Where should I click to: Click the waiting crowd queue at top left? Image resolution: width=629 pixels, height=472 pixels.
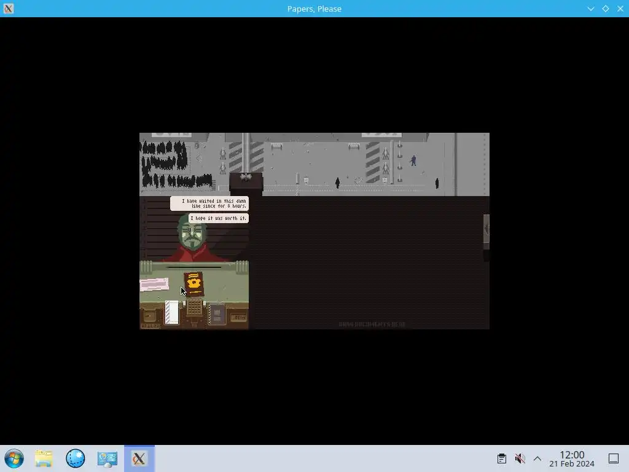pyautogui.click(x=175, y=165)
